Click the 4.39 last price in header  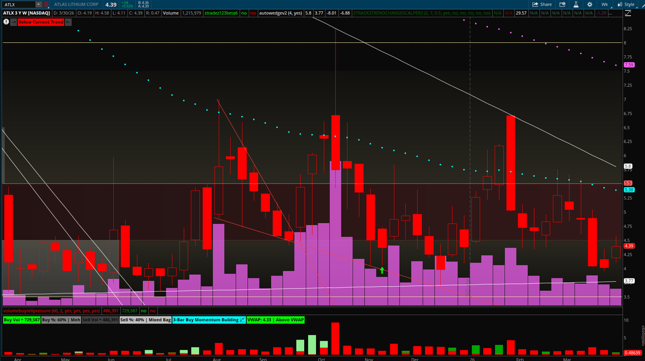click(x=111, y=5)
